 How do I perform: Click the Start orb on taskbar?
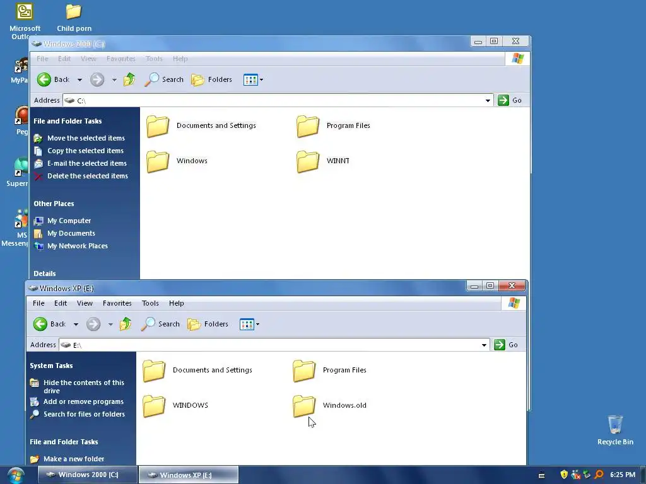click(x=16, y=475)
